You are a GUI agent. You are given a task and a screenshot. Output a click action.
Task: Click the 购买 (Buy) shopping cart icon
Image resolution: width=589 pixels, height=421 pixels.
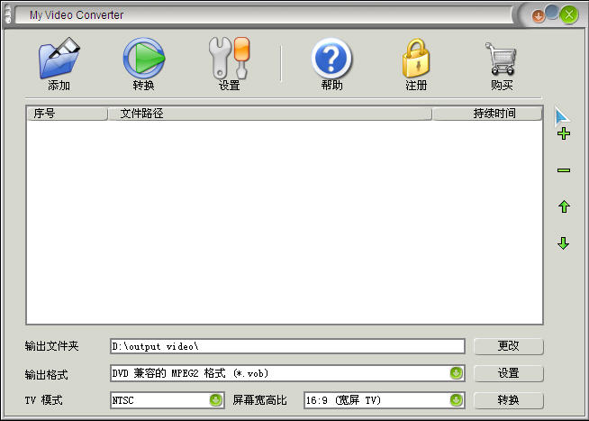pos(501,59)
